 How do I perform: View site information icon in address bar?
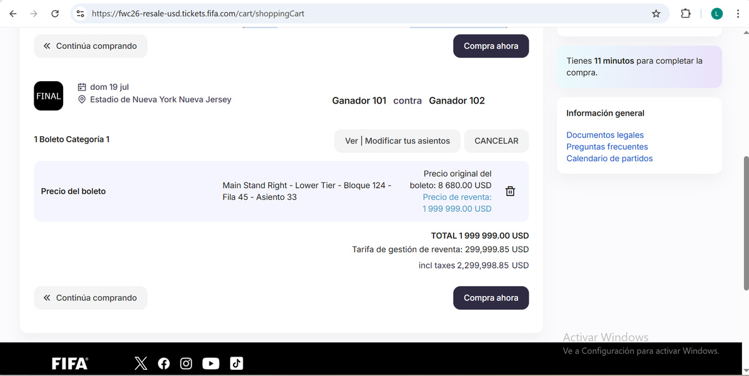click(x=79, y=13)
